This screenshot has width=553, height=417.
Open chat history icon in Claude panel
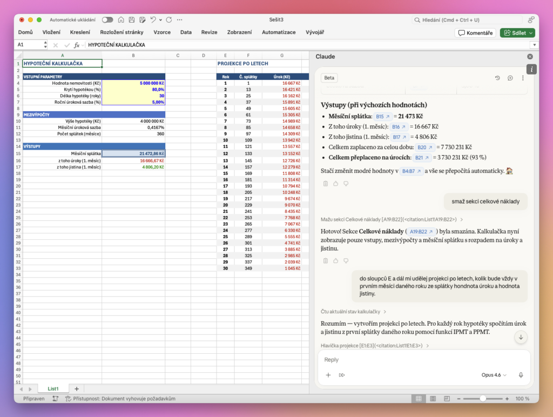click(x=497, y=78)
